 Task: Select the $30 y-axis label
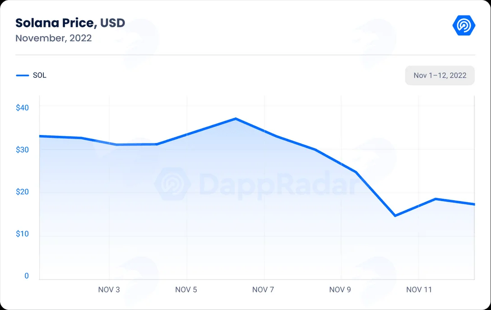(x=22, y=149)
